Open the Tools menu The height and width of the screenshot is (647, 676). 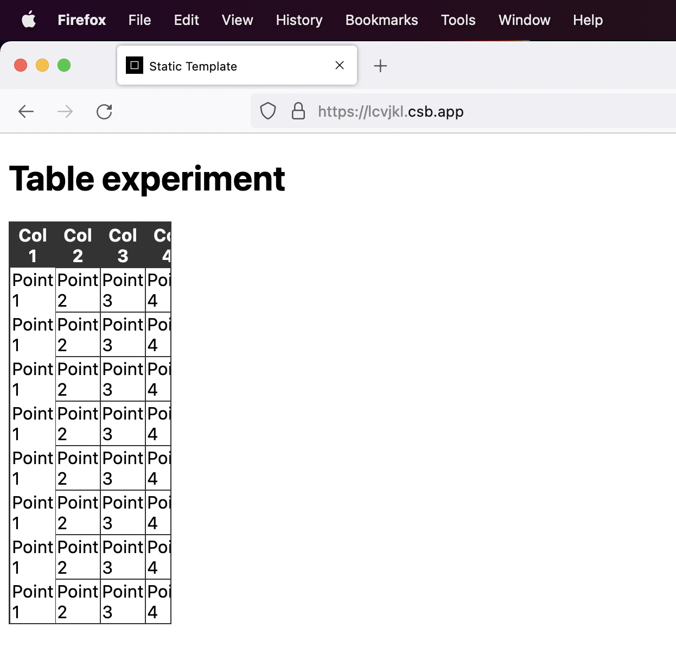[x=458, y=20]
